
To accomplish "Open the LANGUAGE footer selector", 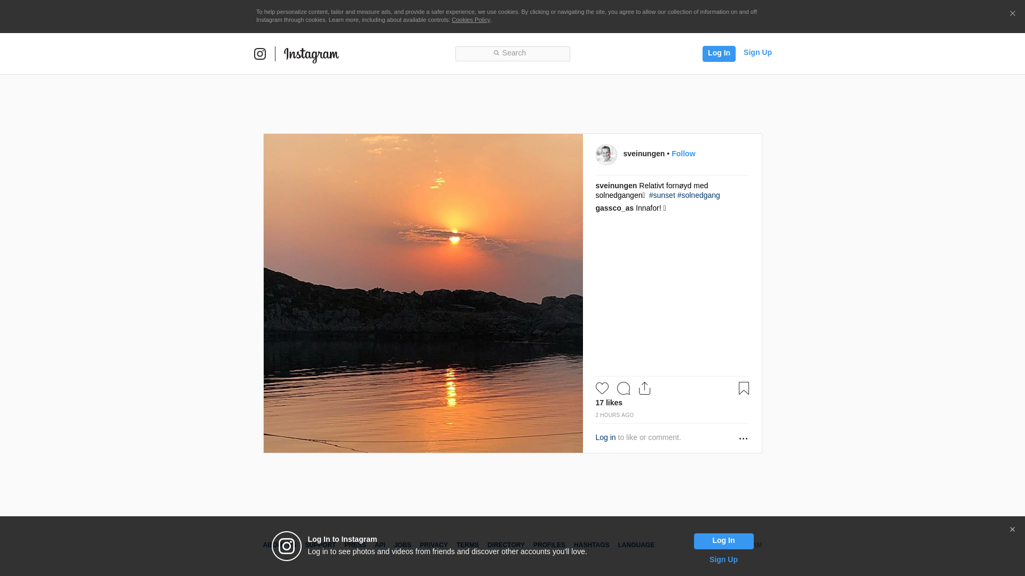I will [636, 545].
